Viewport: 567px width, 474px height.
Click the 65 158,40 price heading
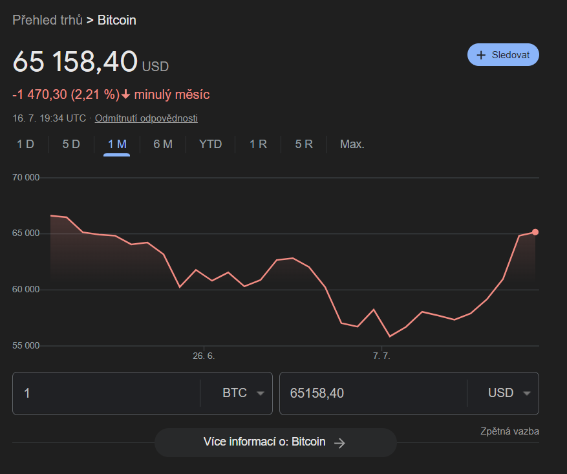(x=75, y=61)
